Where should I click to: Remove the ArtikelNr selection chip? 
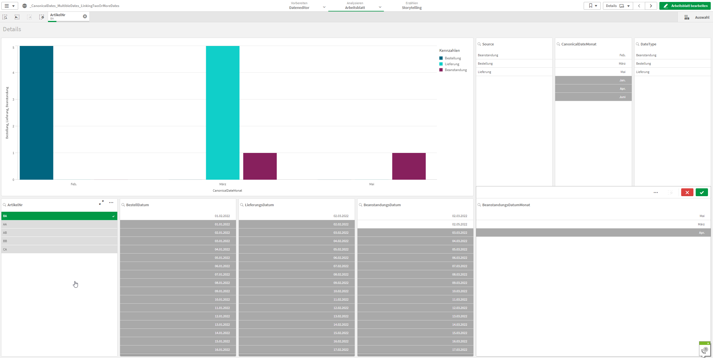[x=85, y=16]
